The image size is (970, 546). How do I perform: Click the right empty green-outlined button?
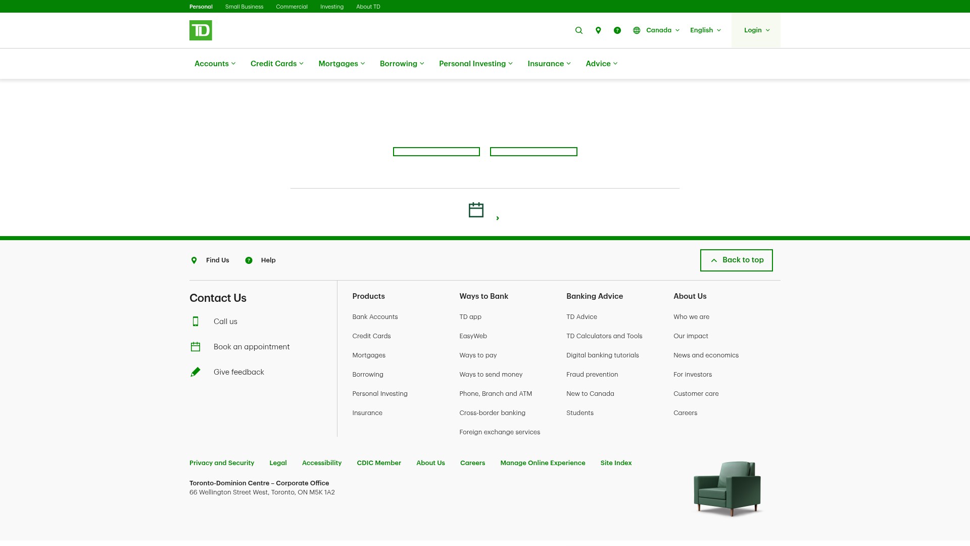pos(533,152)
